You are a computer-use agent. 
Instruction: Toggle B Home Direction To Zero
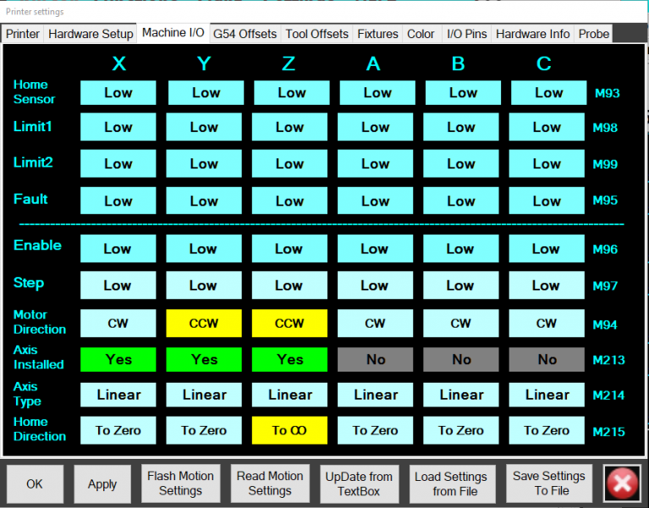pyautogui.click(x=461, y=431)
